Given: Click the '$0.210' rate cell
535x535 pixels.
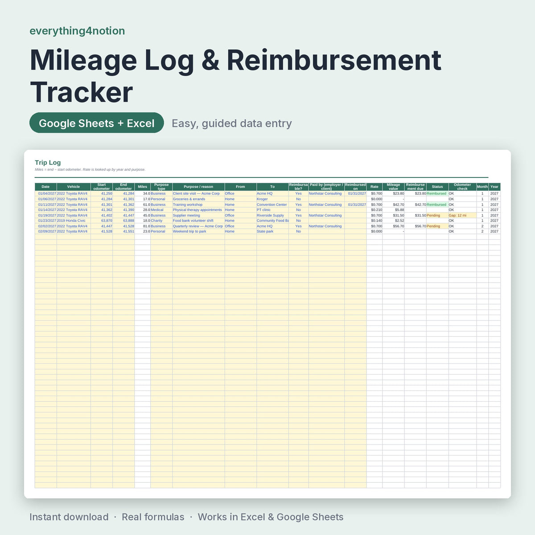Looking at the screenshot, I should click(374, 210).
